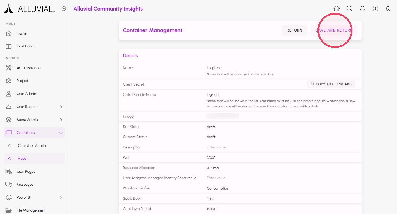Click Alluvial Community Insights title link
This screenshot has width=397, height=214.
(108, 9)
